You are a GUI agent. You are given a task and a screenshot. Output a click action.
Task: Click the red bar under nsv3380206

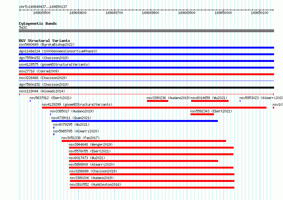tap(152, 181)
